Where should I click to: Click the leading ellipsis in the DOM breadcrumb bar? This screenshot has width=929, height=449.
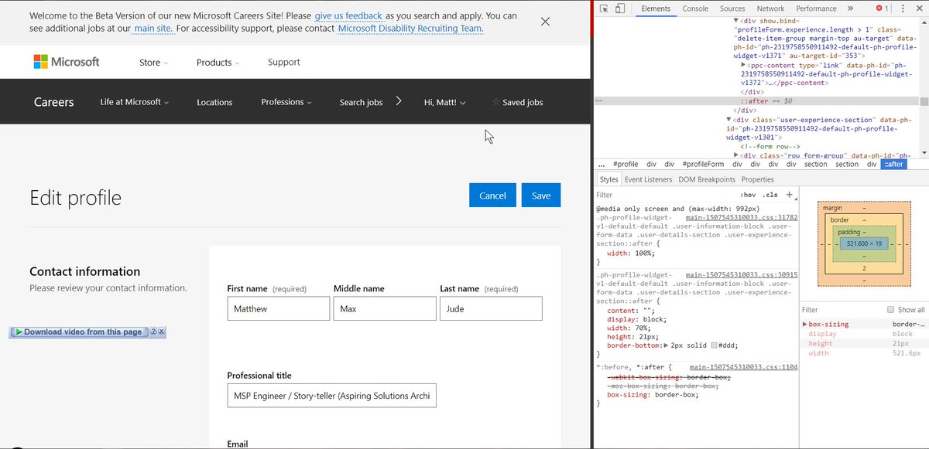click(x=602, y=165)
